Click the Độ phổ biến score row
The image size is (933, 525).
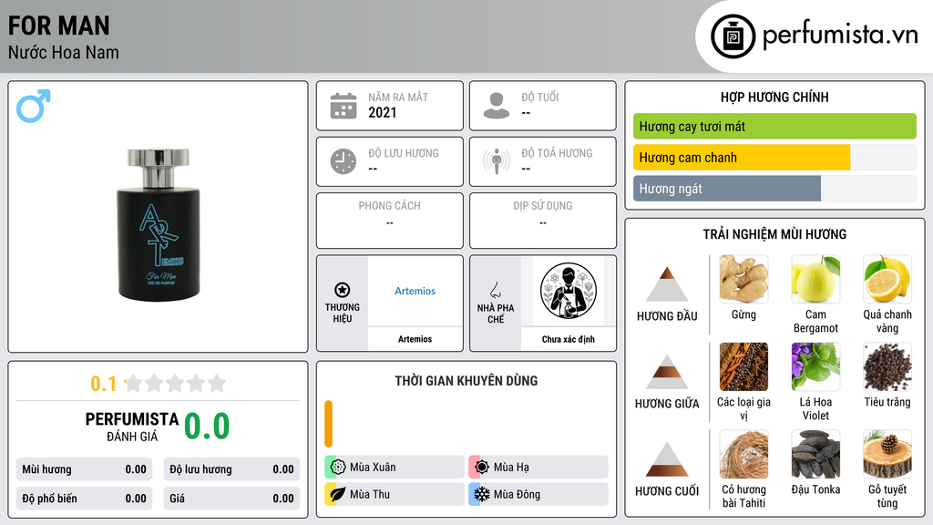point(84,499)
